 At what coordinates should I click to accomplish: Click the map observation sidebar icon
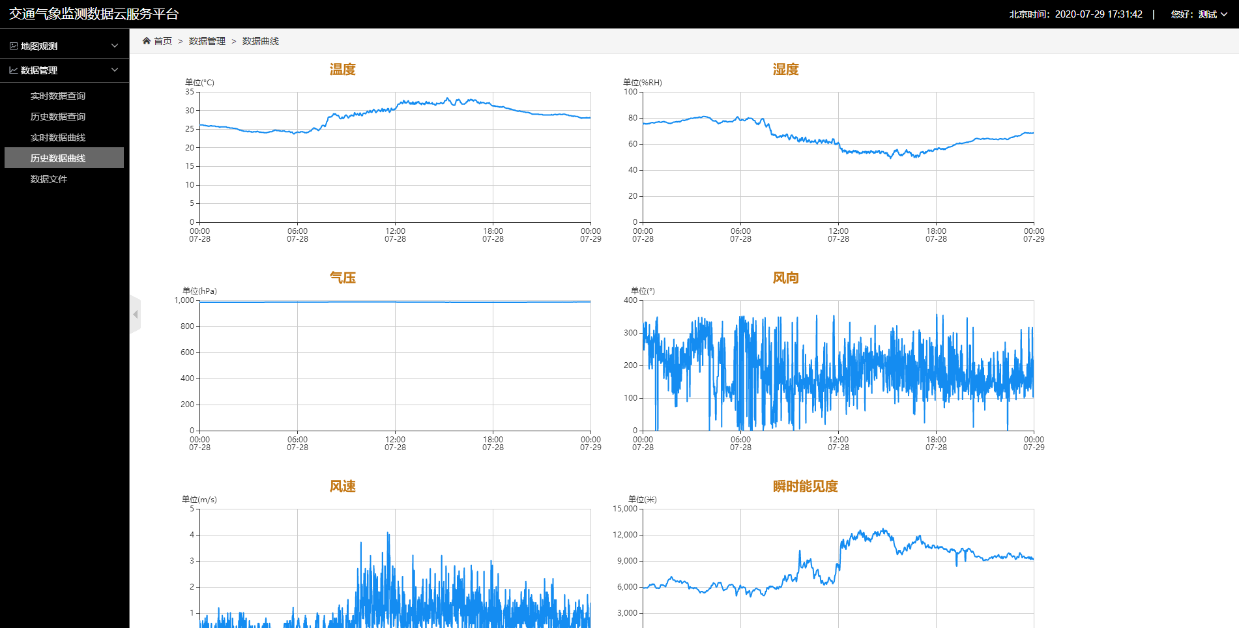coord(14,46)
